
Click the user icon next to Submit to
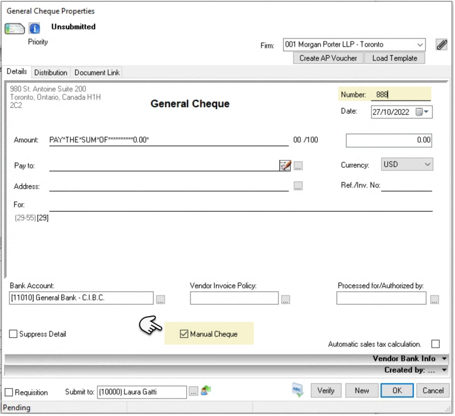205,390
